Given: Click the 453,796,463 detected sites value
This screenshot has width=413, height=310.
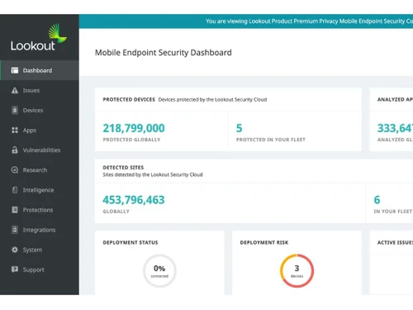Looking at the screenshot, I should tap(134, 200).
